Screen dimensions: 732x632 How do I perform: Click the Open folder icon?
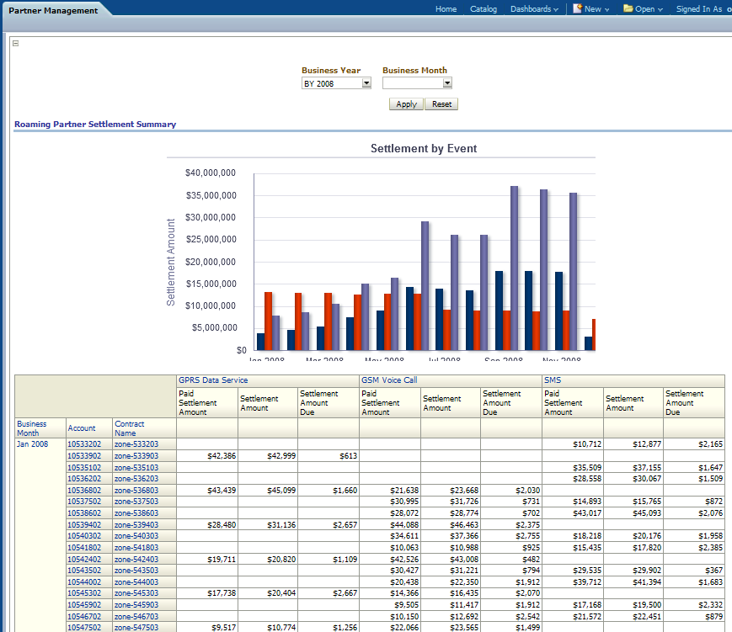[x=628, y=8]
